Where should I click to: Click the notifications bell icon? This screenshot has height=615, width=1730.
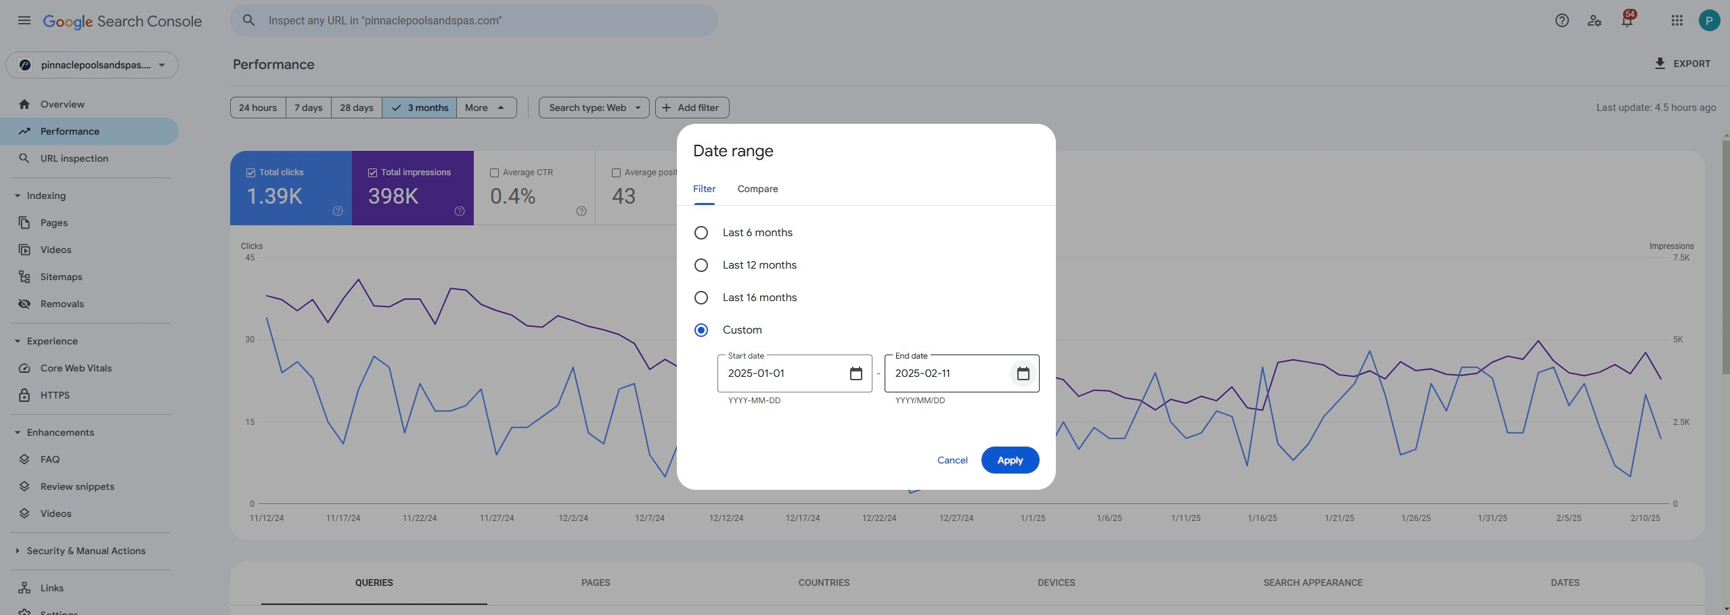(1626, 20)
